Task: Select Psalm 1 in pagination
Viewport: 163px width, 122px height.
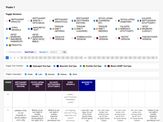Action: [7, 58]
